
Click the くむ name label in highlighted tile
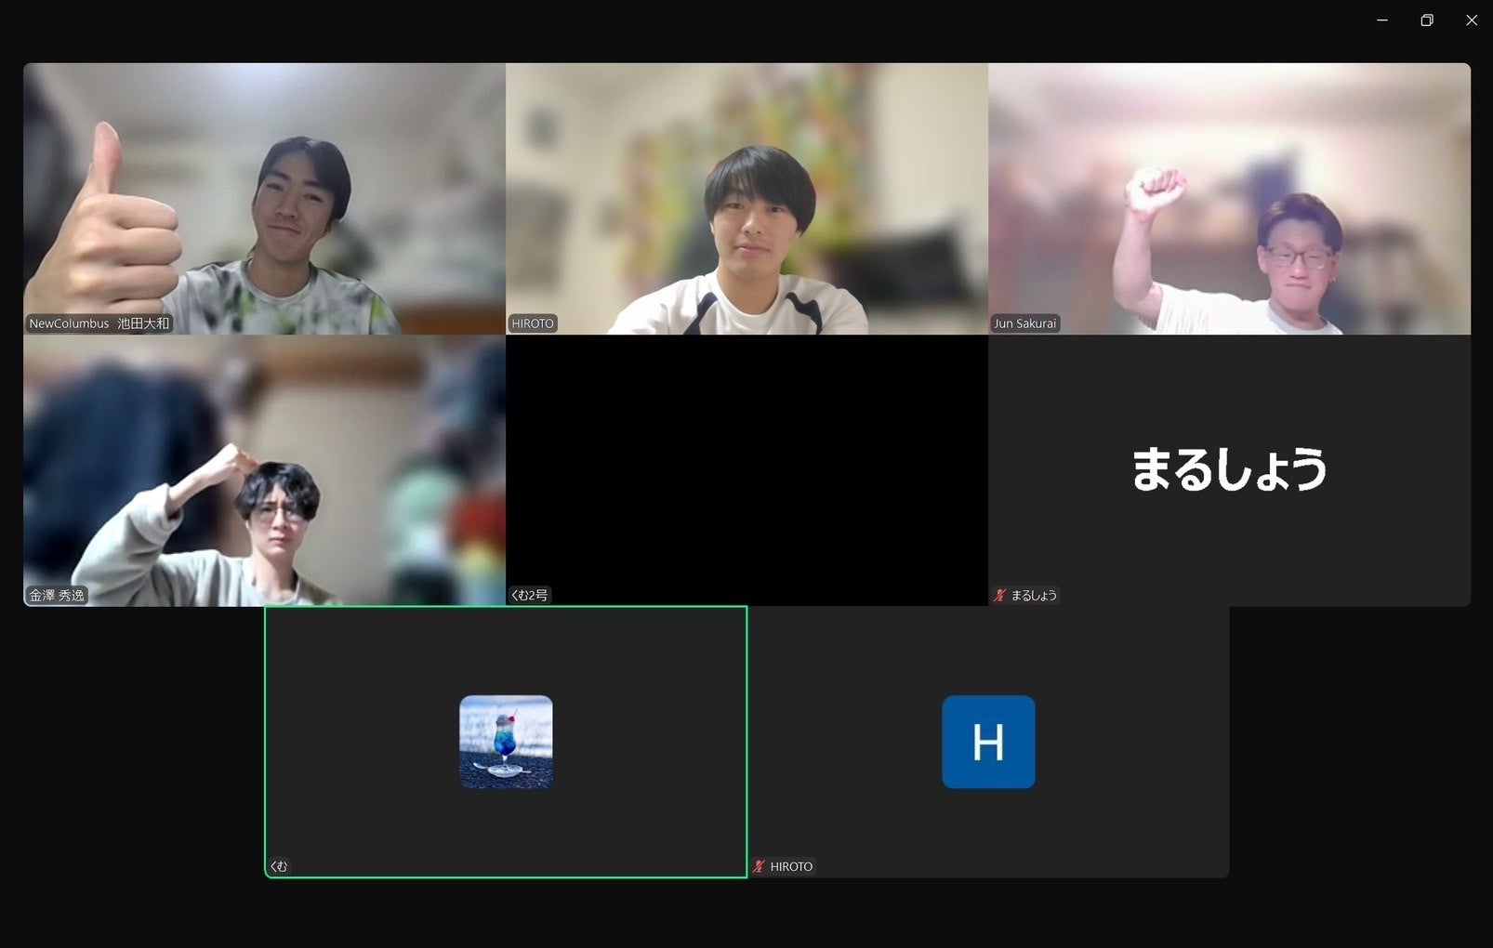tap(279, 866)
